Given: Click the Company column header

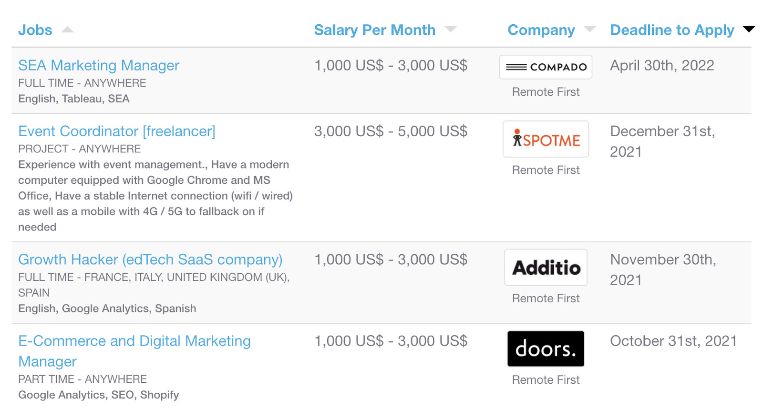Looking at the screenshot, I should pyautogui.click(x=541, y=30).
